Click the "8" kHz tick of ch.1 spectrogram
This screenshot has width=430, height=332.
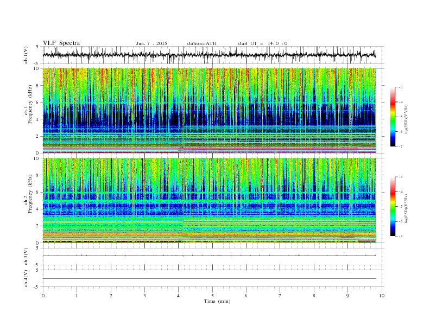coord(38,86)
